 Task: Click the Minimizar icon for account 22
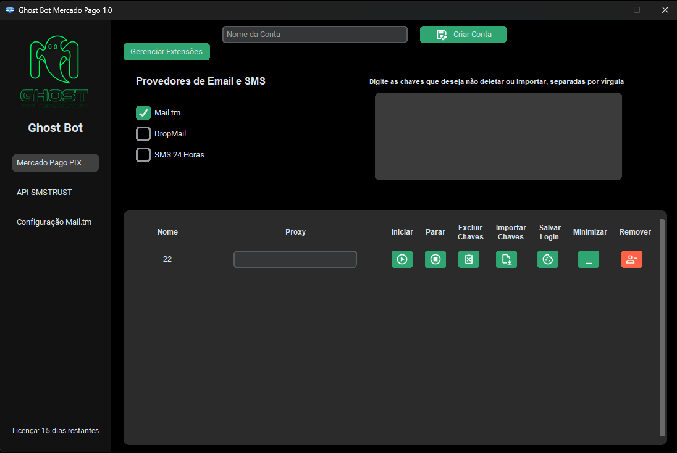[588, 259]
